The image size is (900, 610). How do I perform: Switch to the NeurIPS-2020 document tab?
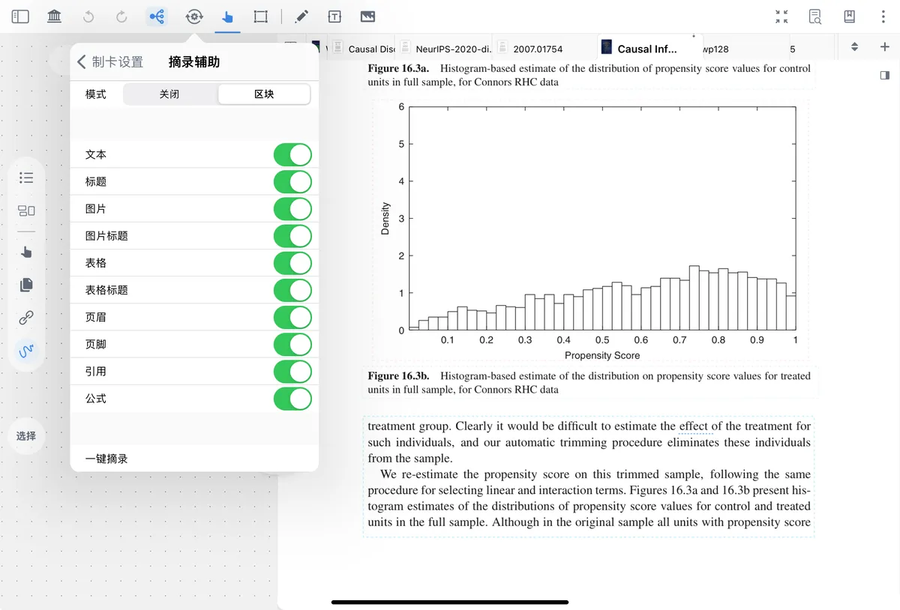click(445, 49)
